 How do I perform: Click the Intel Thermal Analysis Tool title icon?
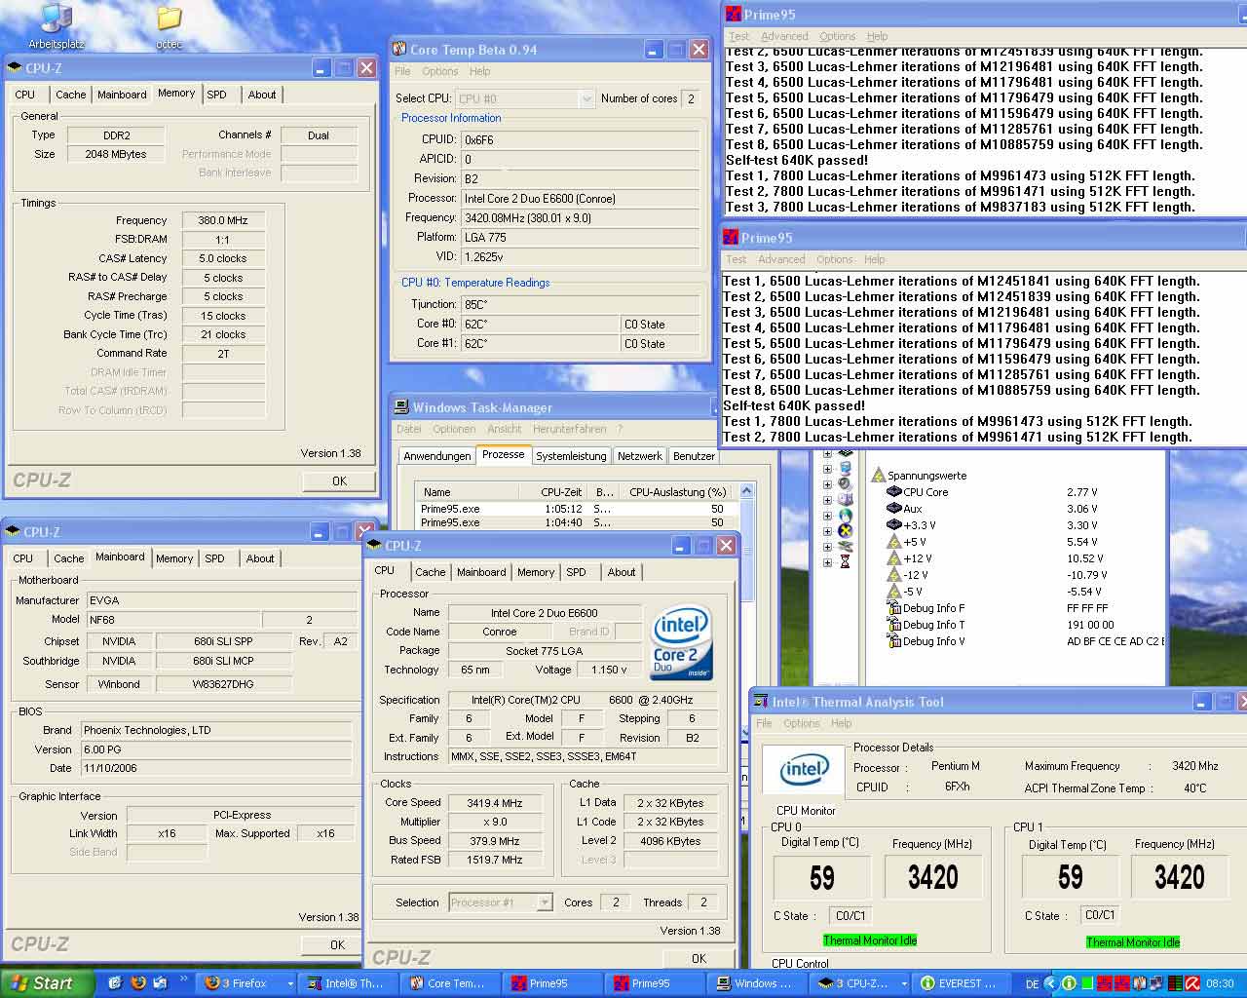pos(760,701)
